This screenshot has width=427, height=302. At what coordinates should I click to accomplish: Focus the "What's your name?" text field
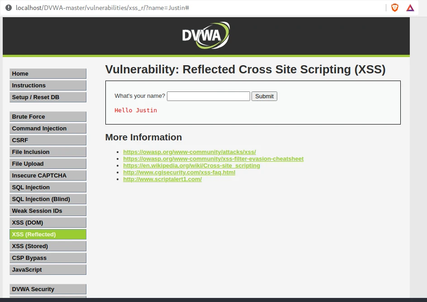[208, 96]
